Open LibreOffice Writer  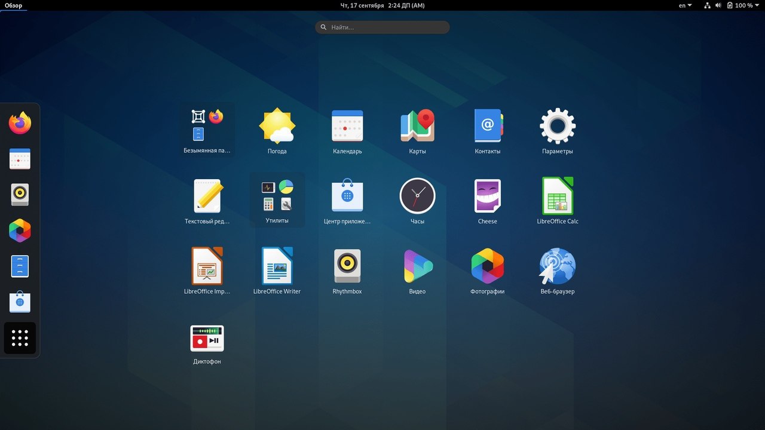(277, 270)
